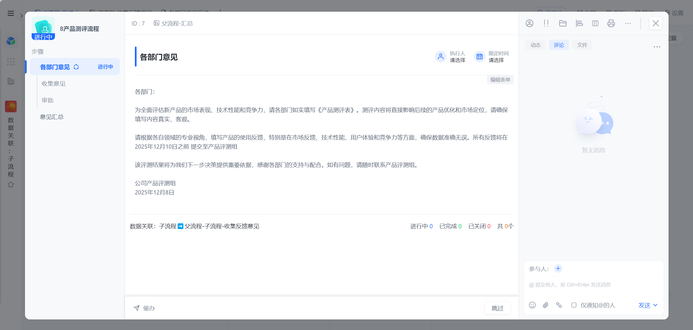This screenshot has width=693, height=330.
Task: Select the 意见汇总 step
Action: pos(52,117)
